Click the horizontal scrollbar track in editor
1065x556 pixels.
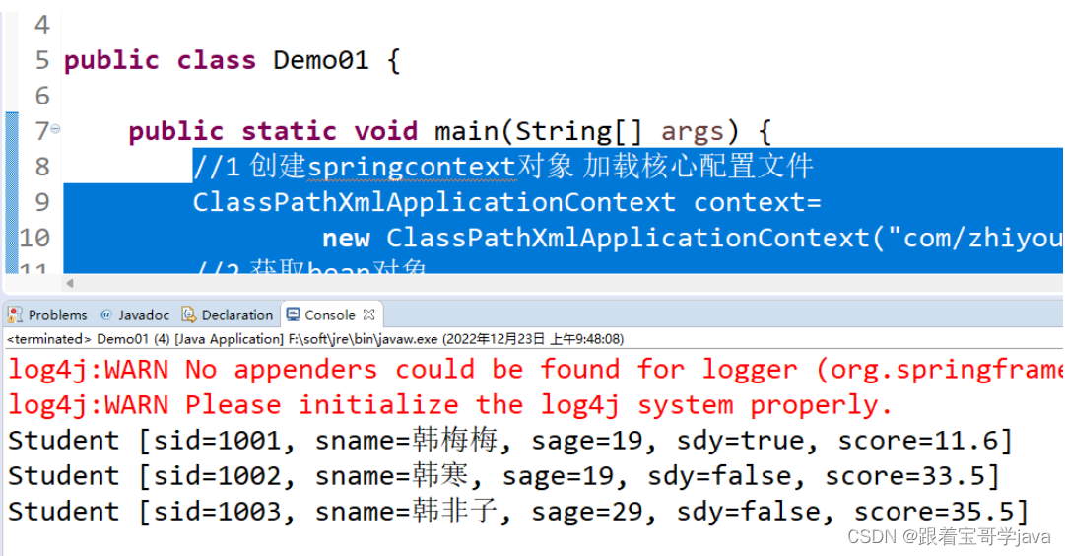(x=564, y=284)
